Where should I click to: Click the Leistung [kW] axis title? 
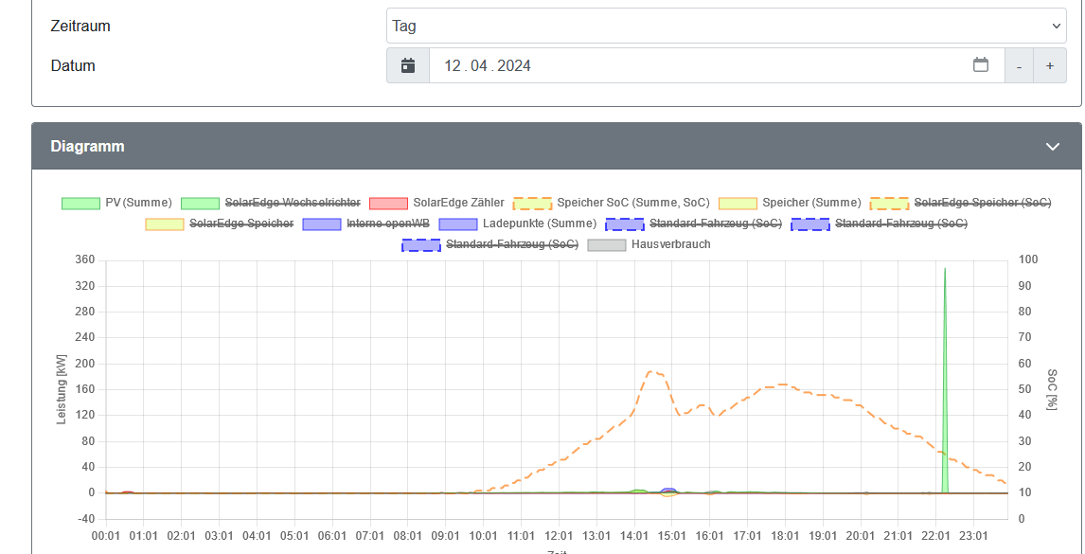pyautogui.click(x=62, y=389)
